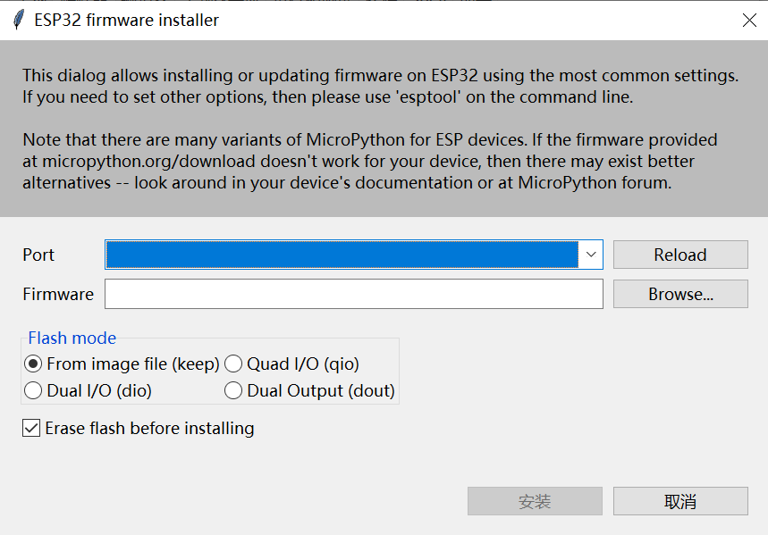Click the blue 'Flash mode' group heading

72,338
